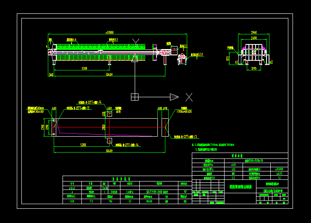This screenshot has height=223, width=311.
Task: Select the 10400 dimension in the foundation plan
Action: (x=109, y=151)
